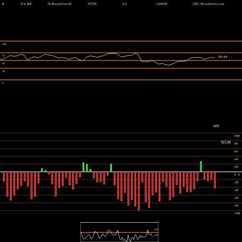Click the '540203' code in the header
Screen dimensions: 242x242
(x=162, y=4)
